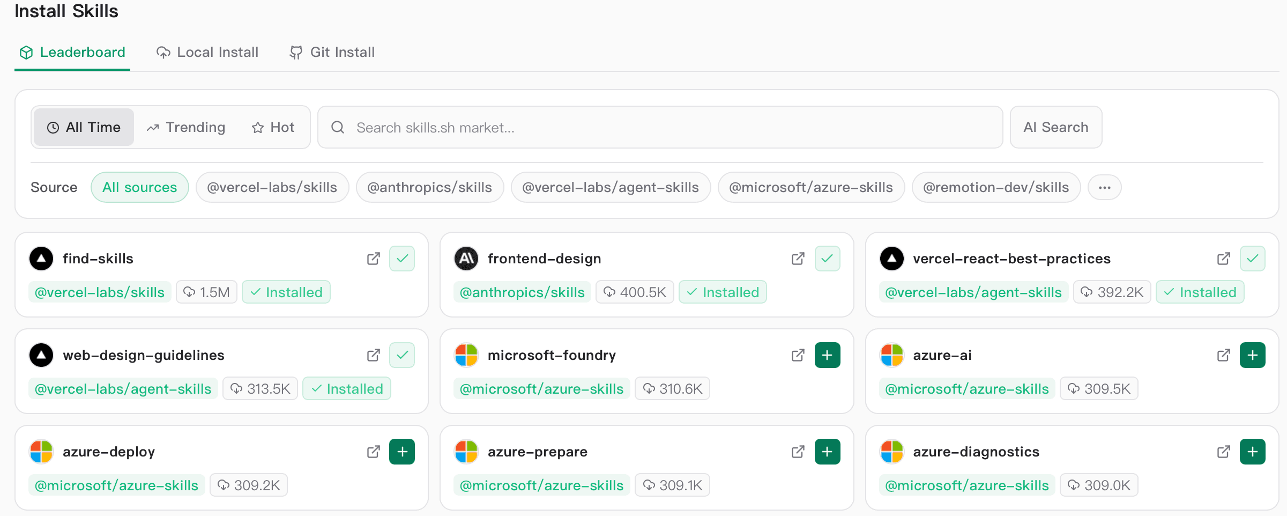The height and width of the screenshot is (516, 1287).
Task: Open @vercel-labs/agent-skills tag on vercel-react-best-practices
Action: 973,292
